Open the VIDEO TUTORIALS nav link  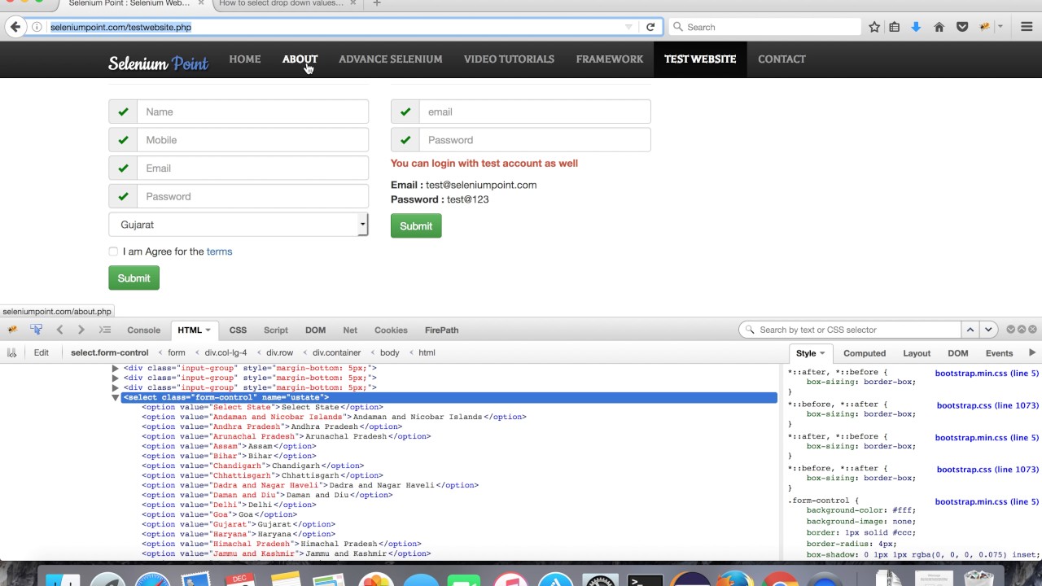(x=509, y=59)
